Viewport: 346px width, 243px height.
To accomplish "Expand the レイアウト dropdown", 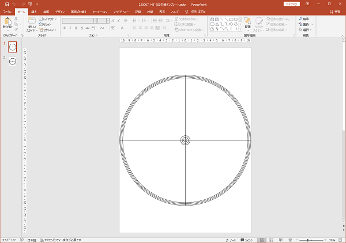I will coord(48,19).
